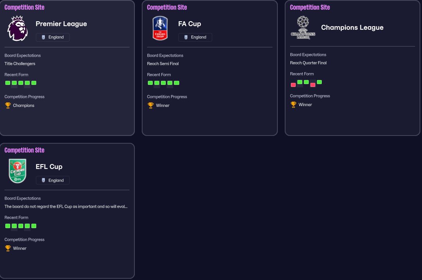This screenshot has height=280, width=422.
Task: Open the EFL Carabao Cup logo
Action: (x=18, y=171)
